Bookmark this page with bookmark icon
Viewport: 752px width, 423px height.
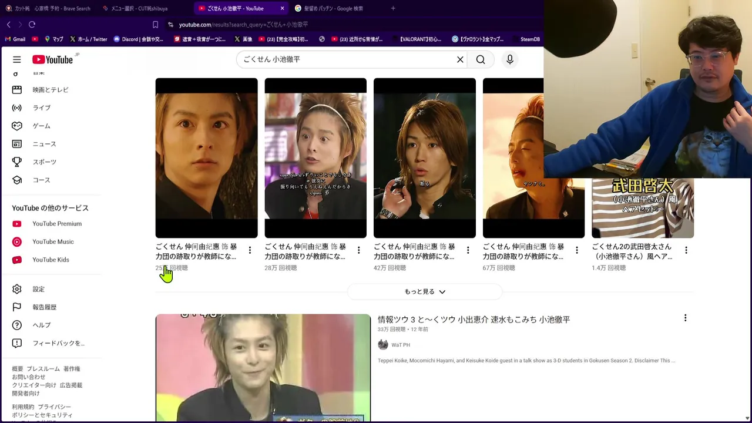click(155, 24)
